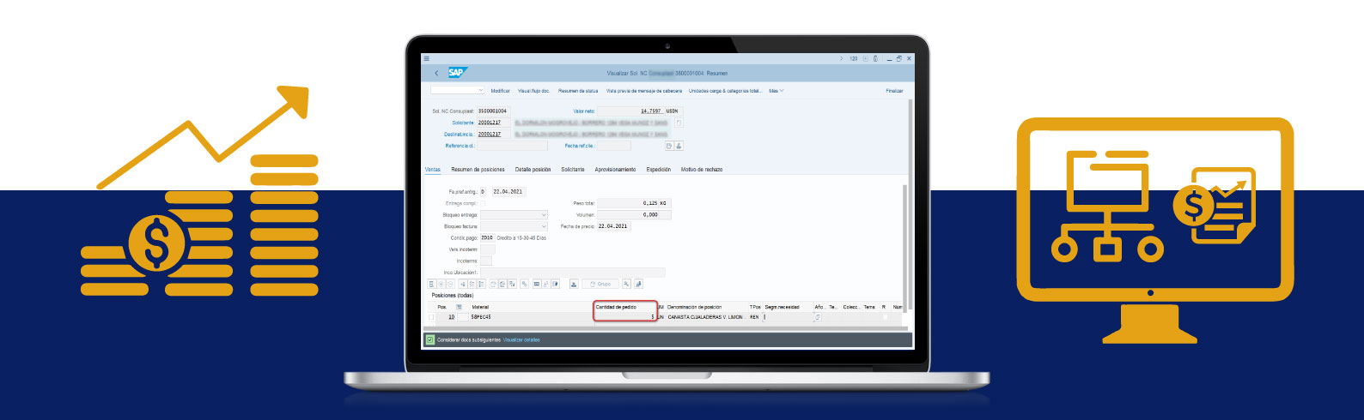
Task: Toggle the Entrega compl. checkbox
Action: tap(482, 203)
